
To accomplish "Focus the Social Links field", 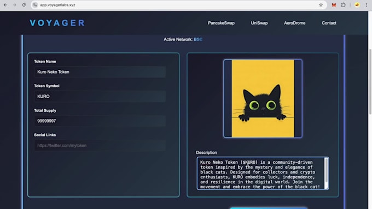I will 100,145.
